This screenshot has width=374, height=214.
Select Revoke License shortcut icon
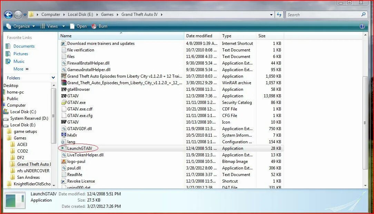(63, 181)
